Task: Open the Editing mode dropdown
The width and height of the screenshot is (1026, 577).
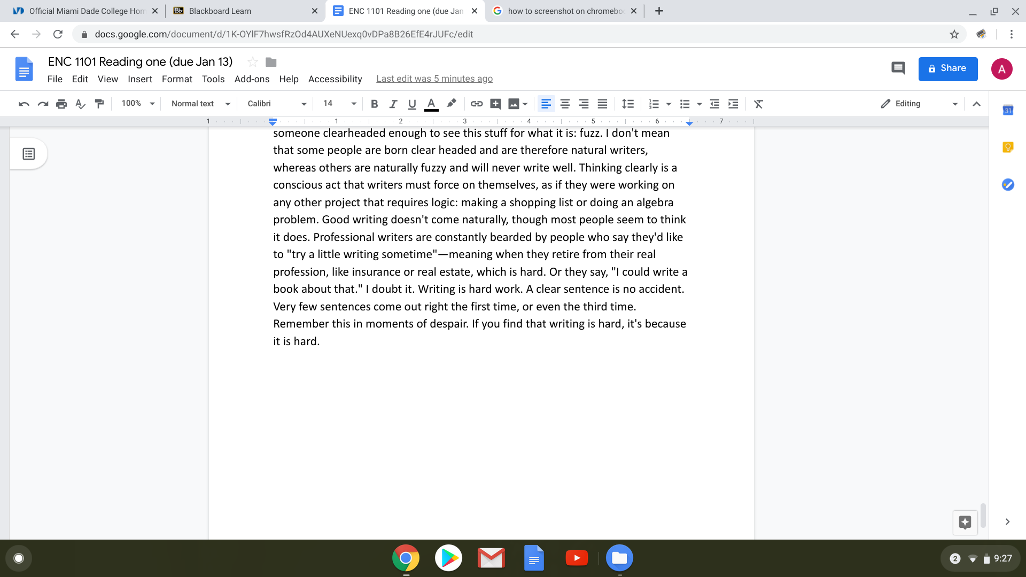Action: pos(919,104)
